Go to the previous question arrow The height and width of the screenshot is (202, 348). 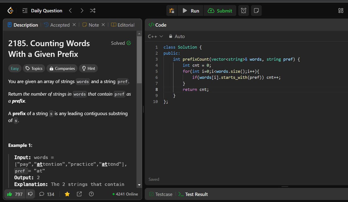(x=70, y=11)
